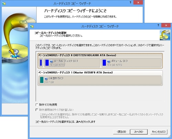Click the help question mark in background wizard title bar
Image resolution: width=172 pixels, height=139 pixels.
coord(130,2)
